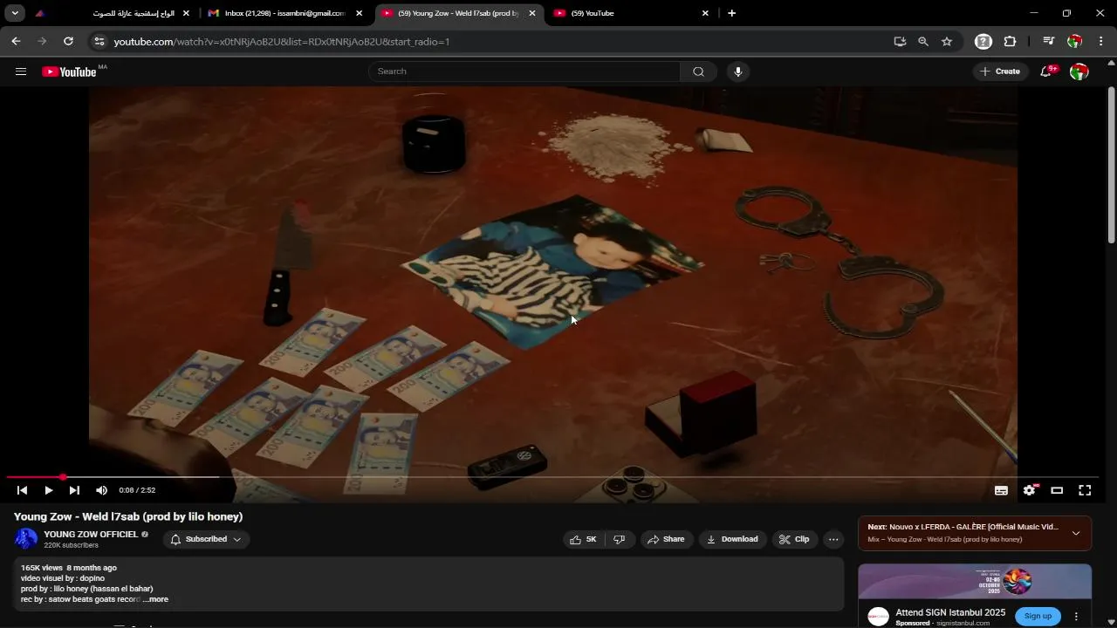Expand the Next mix playlist chevron
Image resolution: width=1117 pixels, height=628 pixels.
point(1076,533)
